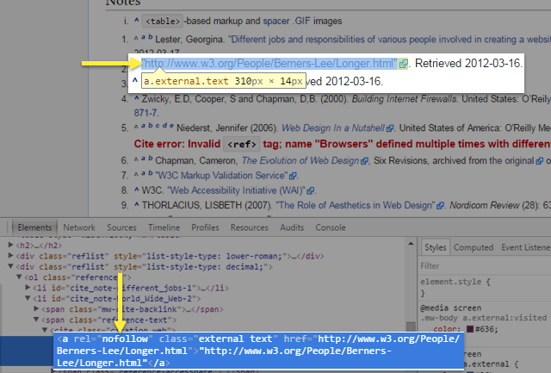Switch to the Network tab

coord(79,227)
